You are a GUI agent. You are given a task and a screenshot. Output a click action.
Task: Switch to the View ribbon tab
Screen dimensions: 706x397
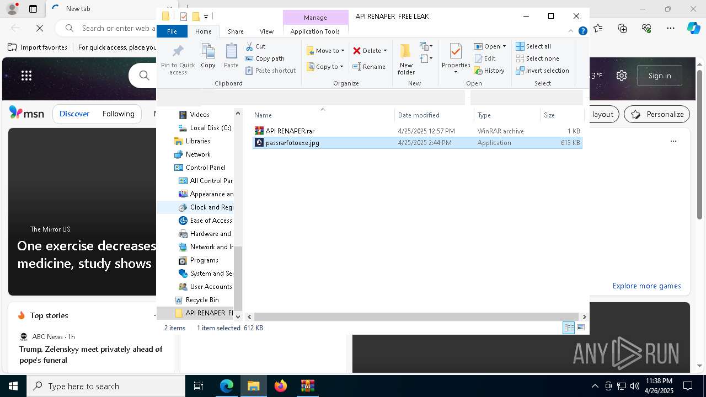(x=266, y=31)
